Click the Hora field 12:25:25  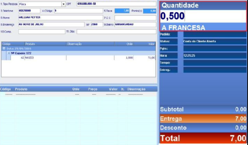tap(215, 55)
